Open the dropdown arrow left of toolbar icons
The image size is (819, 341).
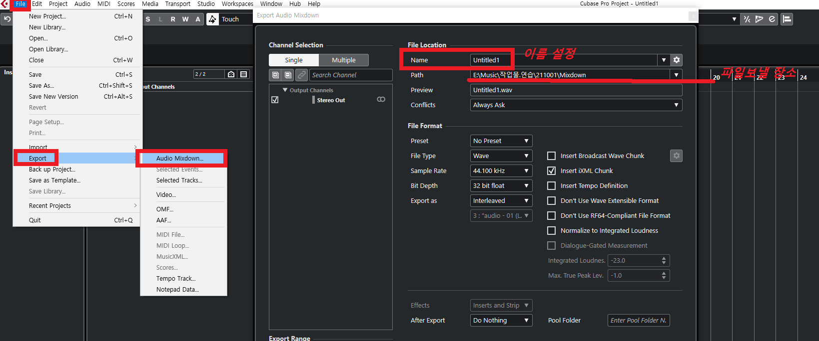734,19
